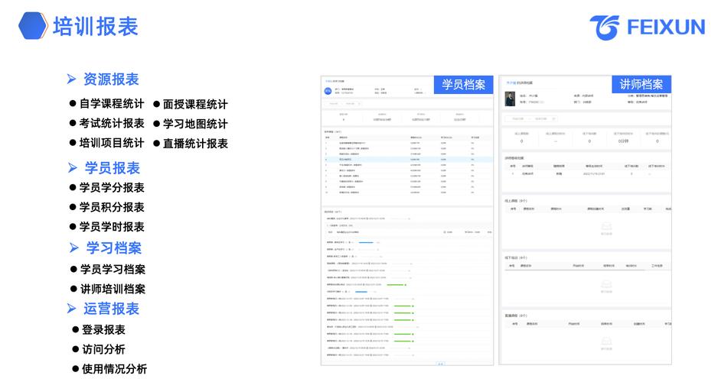Click the 自学课程统计 bullet item
The image size is (718, 382).
point(106,104)
